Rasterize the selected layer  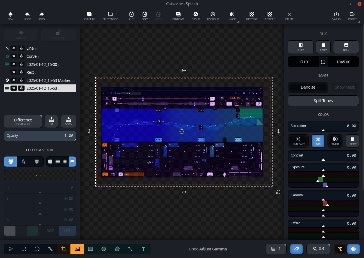252,16
